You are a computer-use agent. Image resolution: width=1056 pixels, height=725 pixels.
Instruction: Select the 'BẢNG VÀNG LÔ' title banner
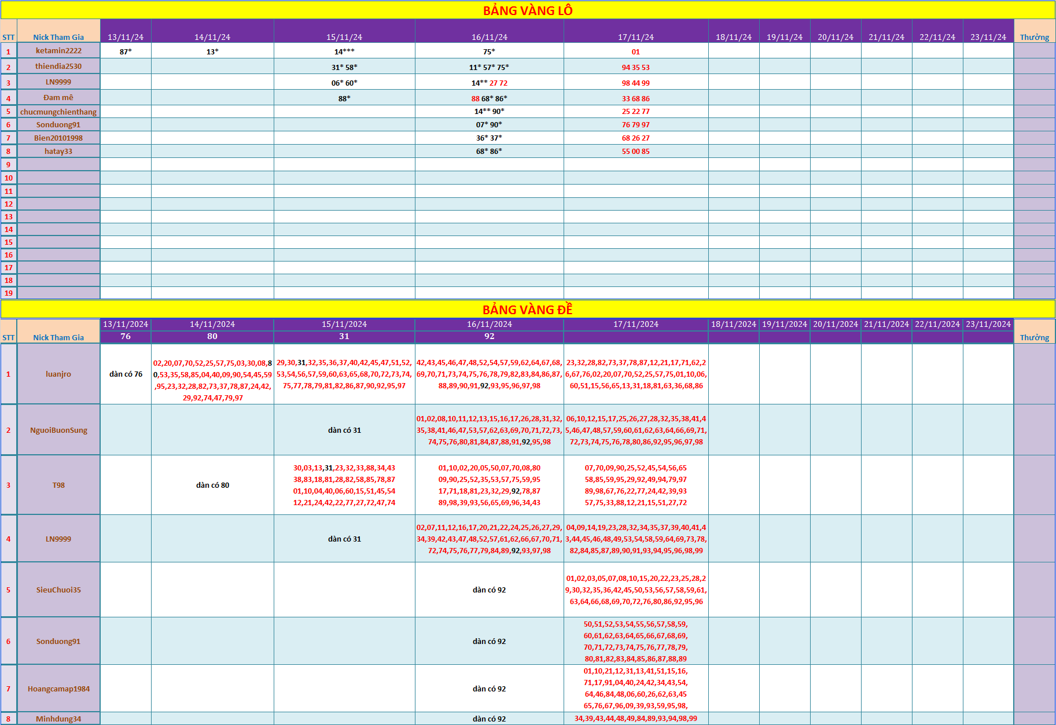click(x=528, y=10)
